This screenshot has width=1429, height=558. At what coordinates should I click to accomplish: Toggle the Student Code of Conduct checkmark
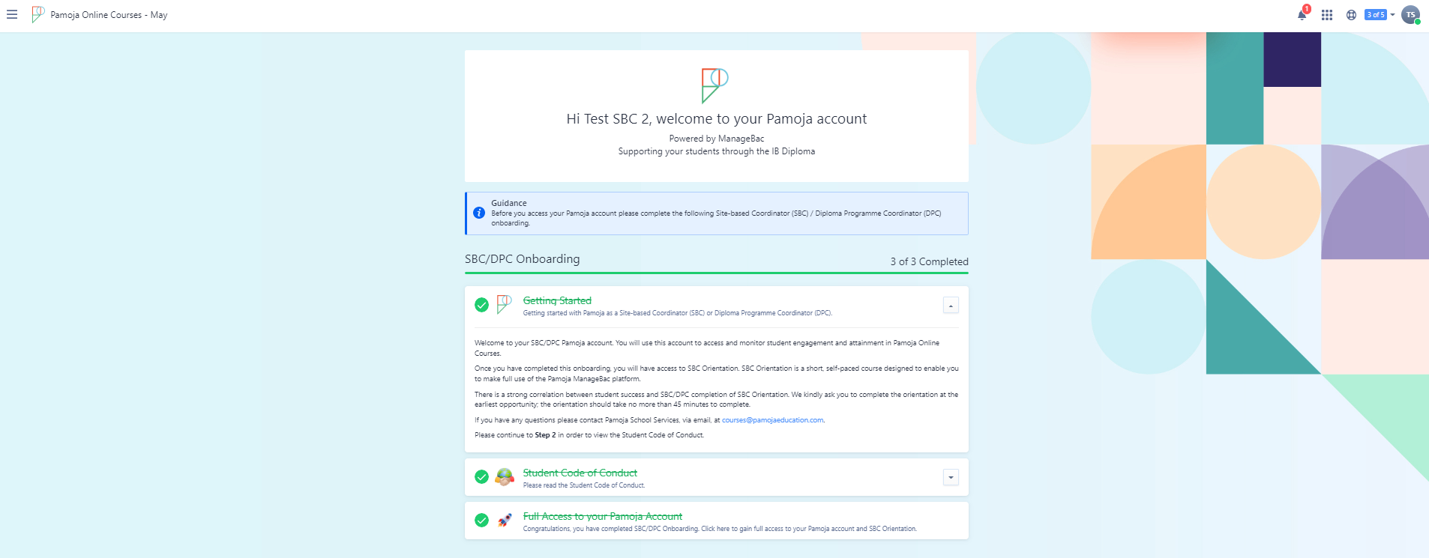(481, 477)
